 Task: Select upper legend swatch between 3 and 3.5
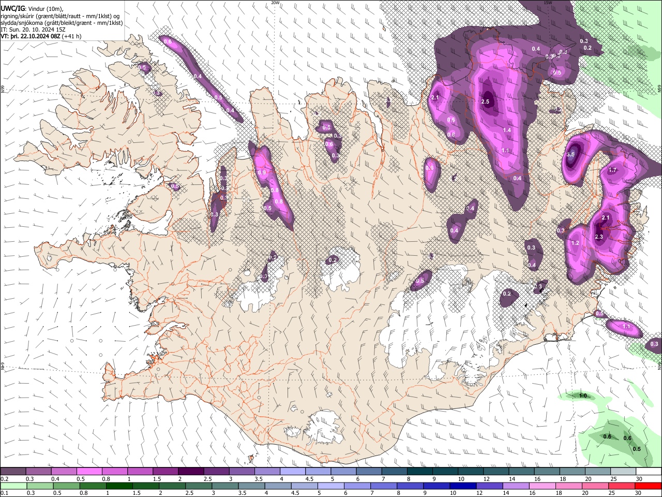pos(242,472)
